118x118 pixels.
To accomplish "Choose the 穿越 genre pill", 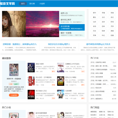I will pos(112,13).
